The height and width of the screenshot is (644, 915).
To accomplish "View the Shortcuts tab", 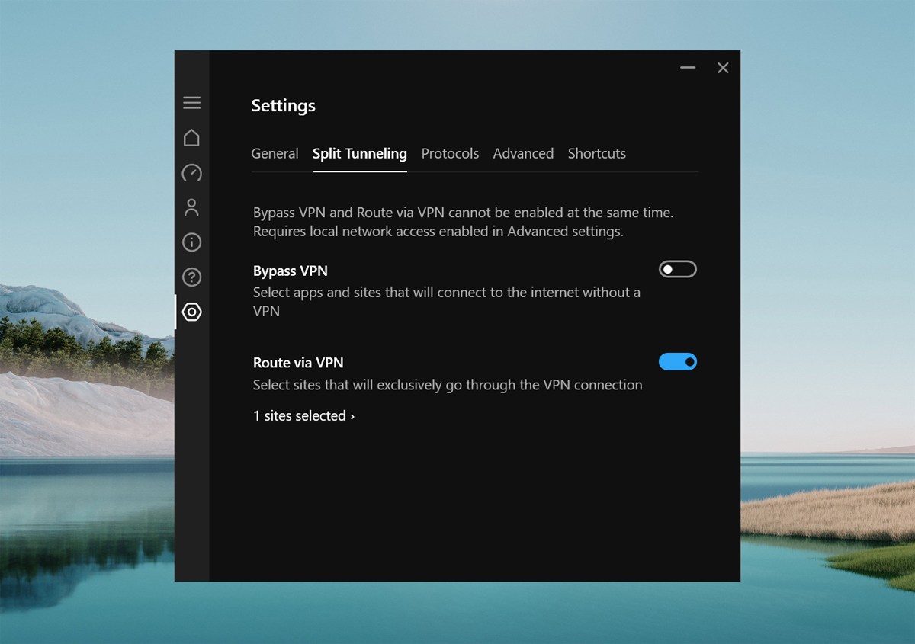I will pos(596,153).
